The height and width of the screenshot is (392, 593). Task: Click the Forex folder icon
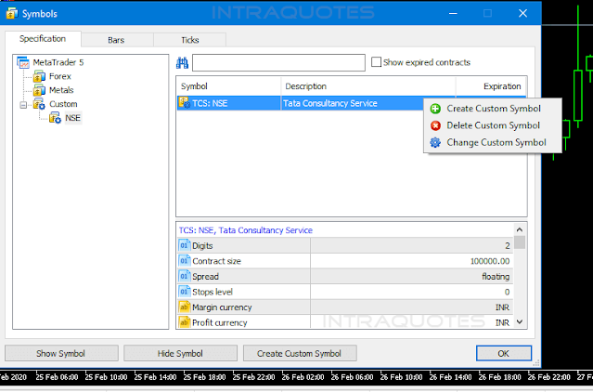click(x=39, y=76)
